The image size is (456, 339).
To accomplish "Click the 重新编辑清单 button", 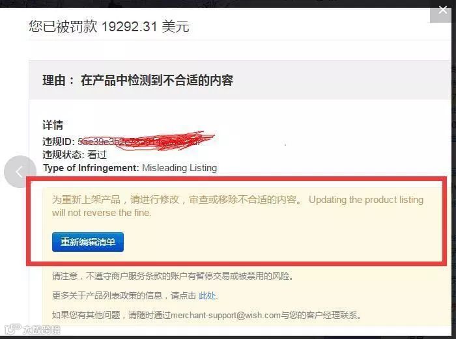I will pos(88,242).
